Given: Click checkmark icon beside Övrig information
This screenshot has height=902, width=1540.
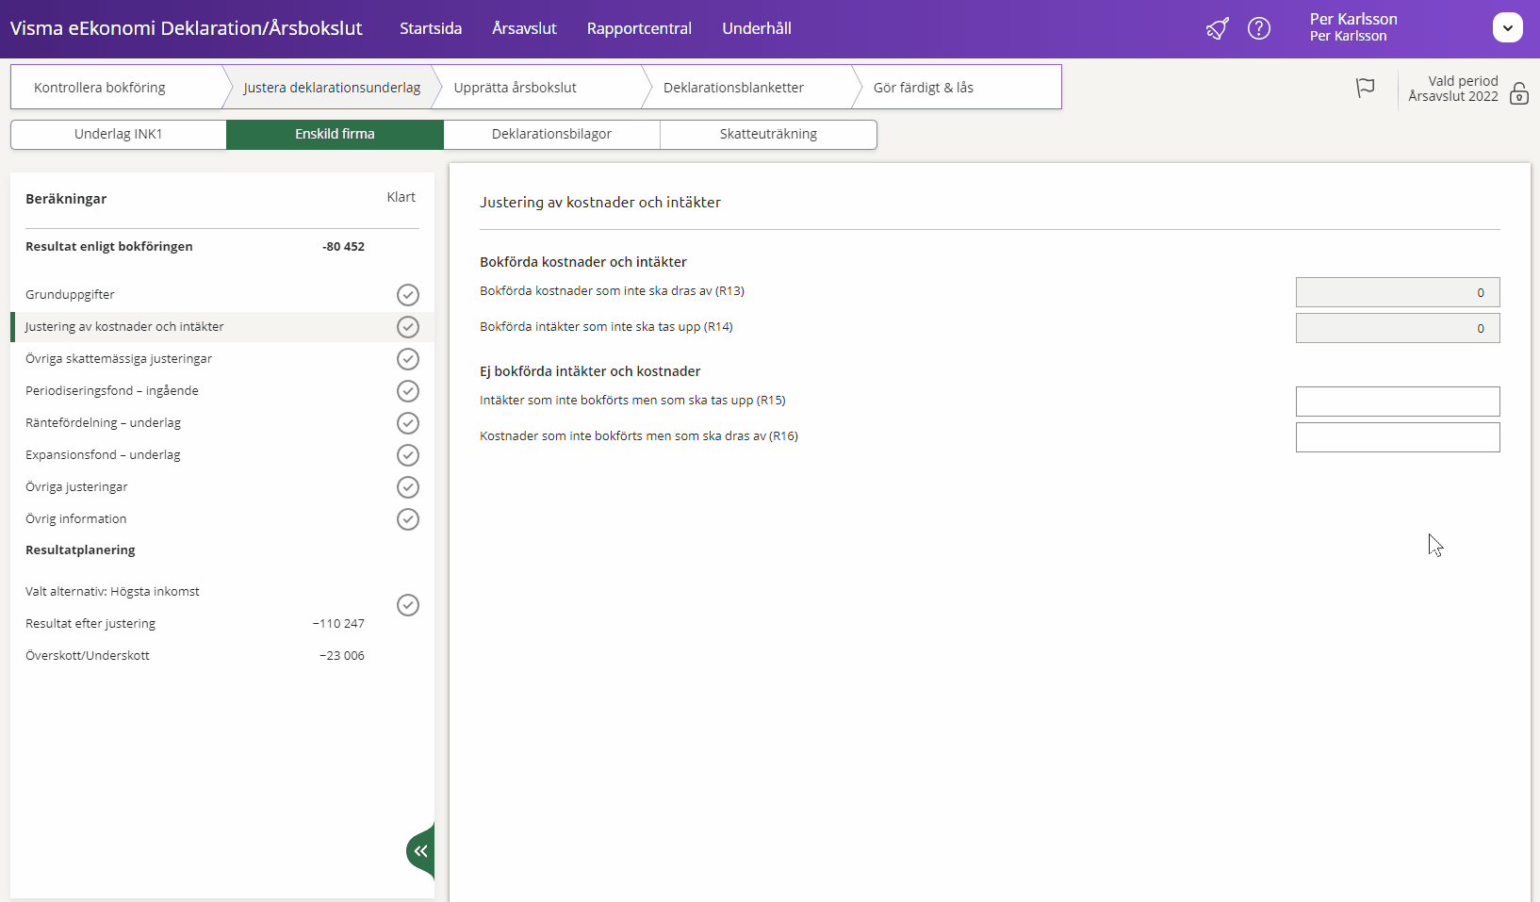Looking at the screenshot, I should point(407,519).
